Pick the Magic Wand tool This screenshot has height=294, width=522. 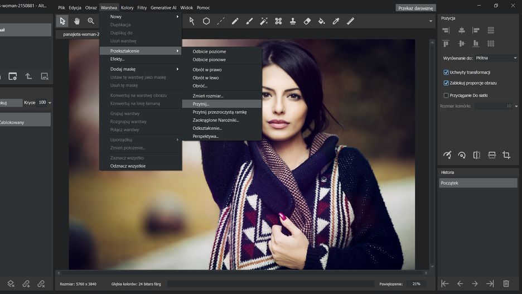point(264,21)
